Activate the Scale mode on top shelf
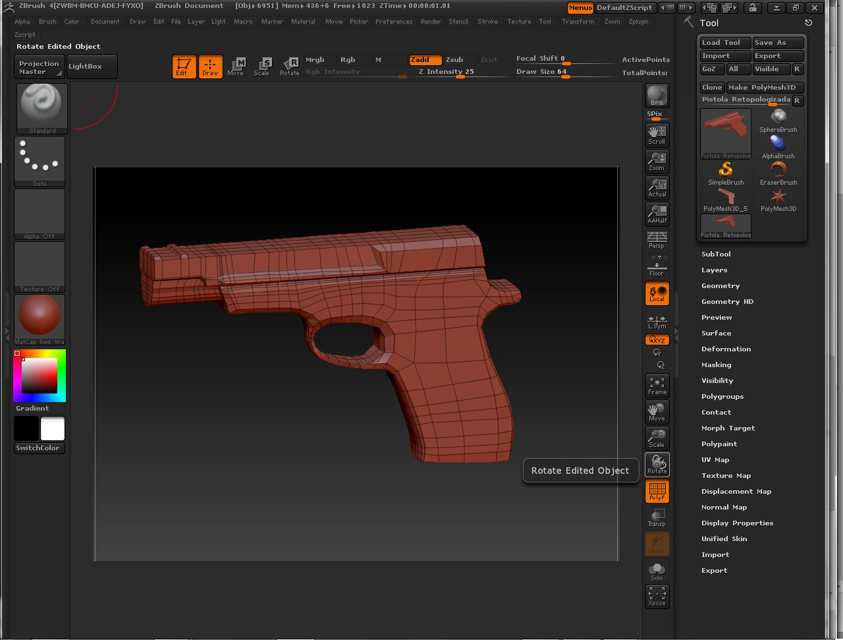The image size is (843, 640). (x=263, y=66)
